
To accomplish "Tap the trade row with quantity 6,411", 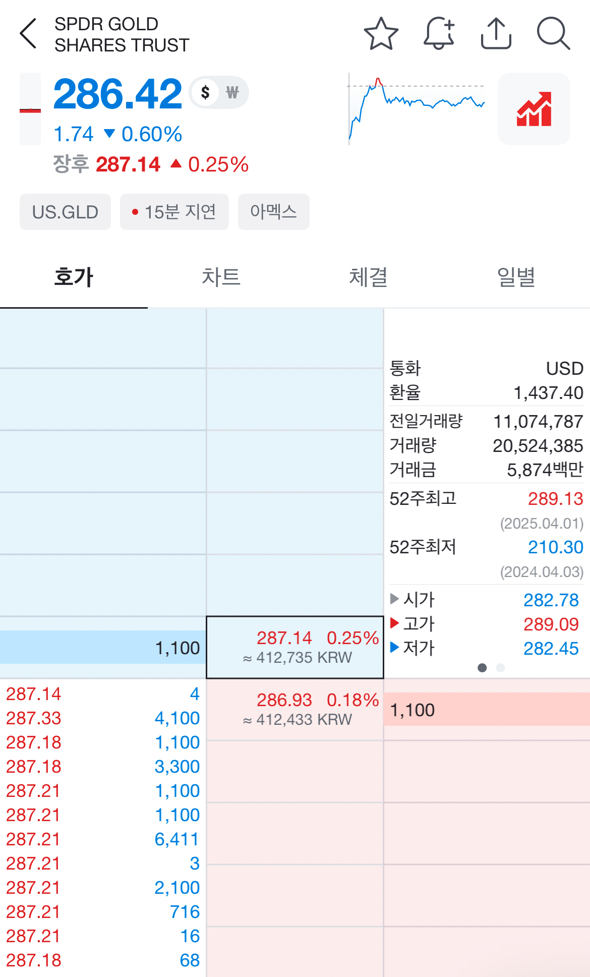I will (103, 839).
